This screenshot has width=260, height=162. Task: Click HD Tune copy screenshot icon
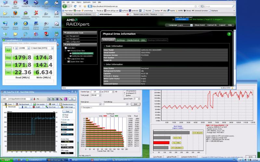tap(53, 99)
